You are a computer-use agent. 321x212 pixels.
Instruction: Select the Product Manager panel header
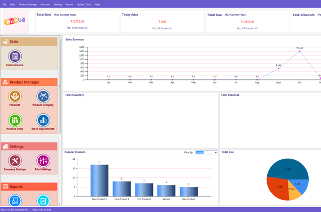tap(29, 82)
